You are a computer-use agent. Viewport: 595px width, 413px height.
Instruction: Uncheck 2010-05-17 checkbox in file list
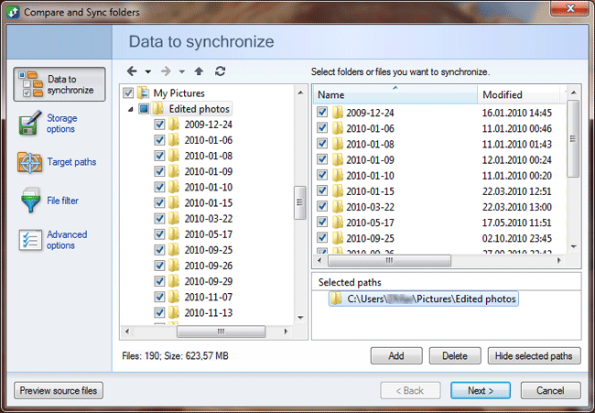point(322,223)
